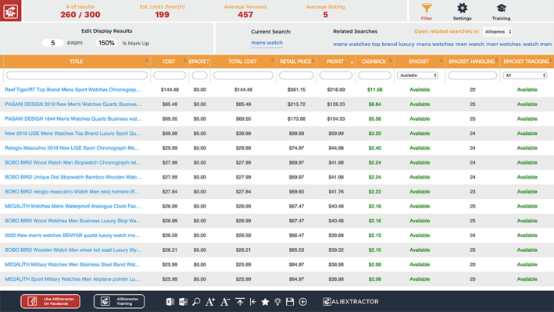This screenshot has width=554, height=312.
Task: Open the ePacket Tracking 'All' filter dropdown
Action: tap(525, 76)
